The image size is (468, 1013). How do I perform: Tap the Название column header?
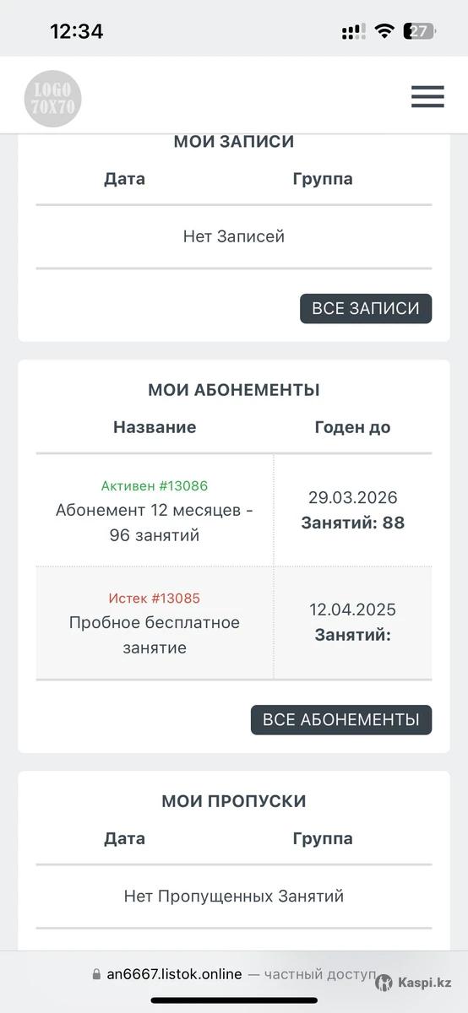tap(155, 427)
